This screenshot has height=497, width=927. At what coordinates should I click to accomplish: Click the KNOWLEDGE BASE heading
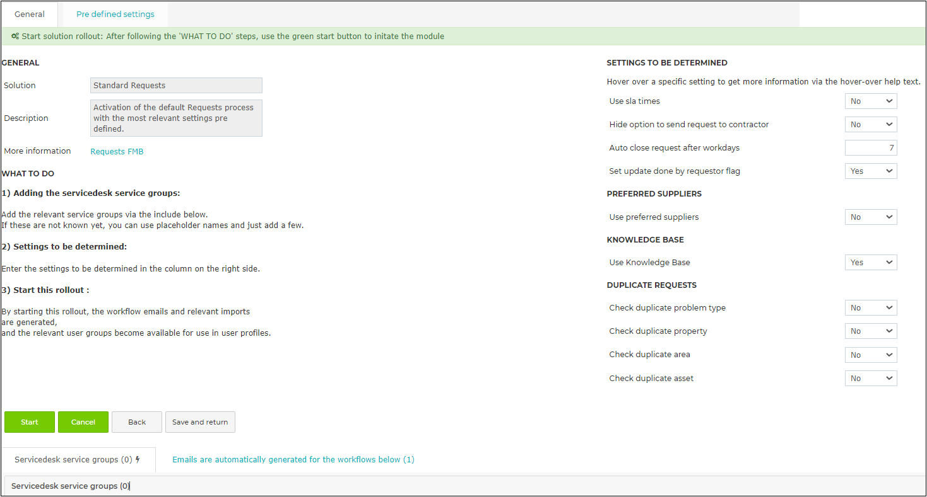[645, 240]
